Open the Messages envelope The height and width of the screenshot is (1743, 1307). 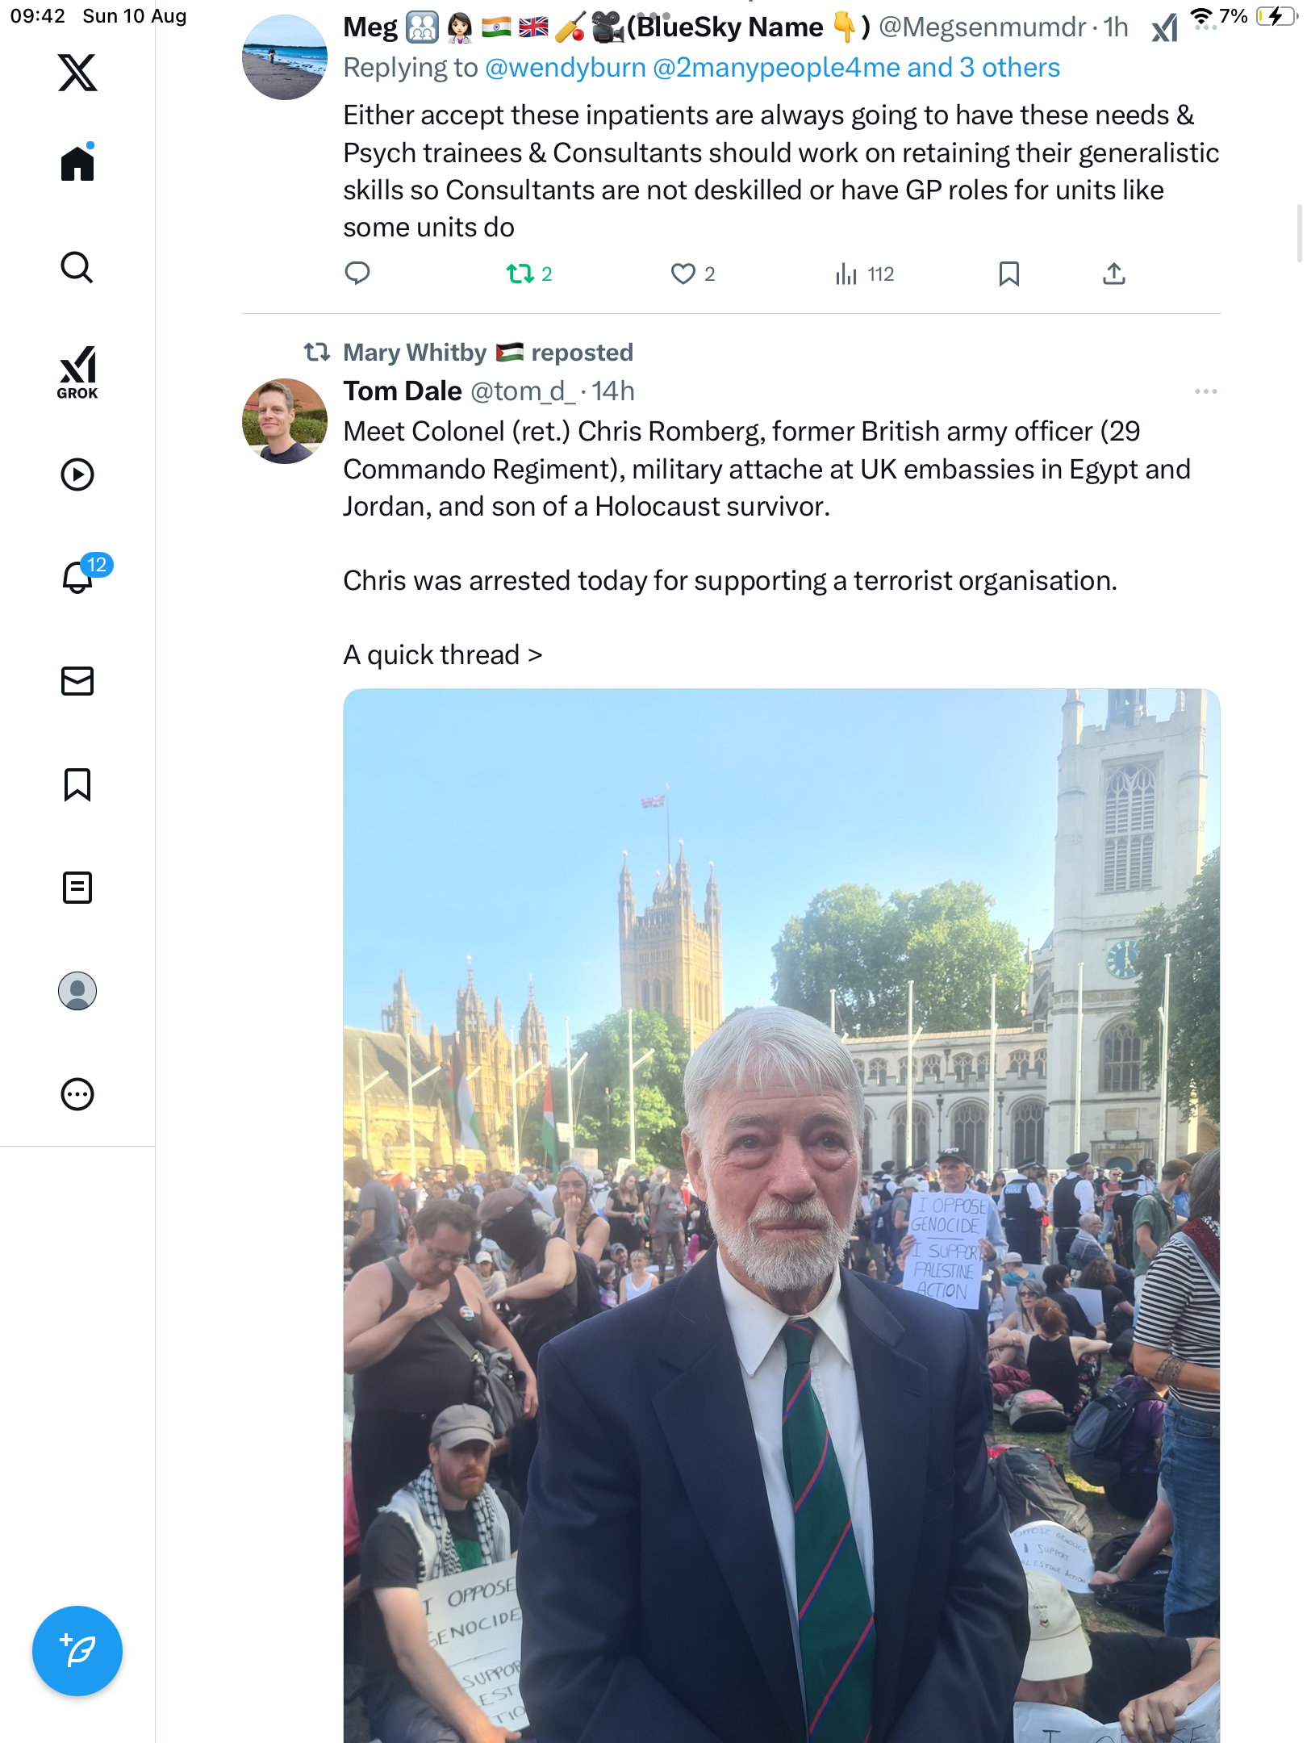(77, 681)
